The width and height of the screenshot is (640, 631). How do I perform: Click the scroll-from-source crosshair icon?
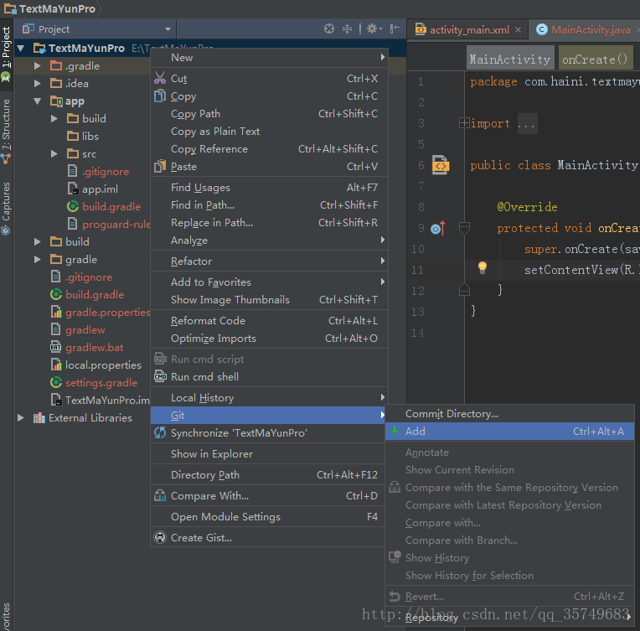pyautogui.click(x=329, y=28)
